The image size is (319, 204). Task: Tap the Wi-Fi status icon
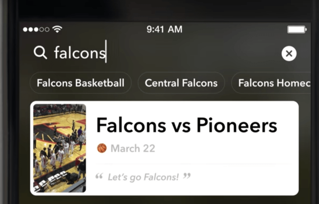pyautogui.click(x=57, y=29)
